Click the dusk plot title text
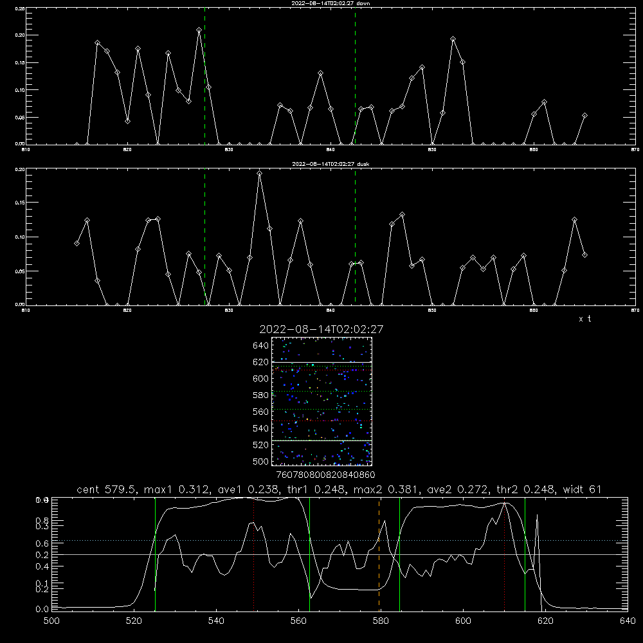643x643 pixels. pos(331,164)
